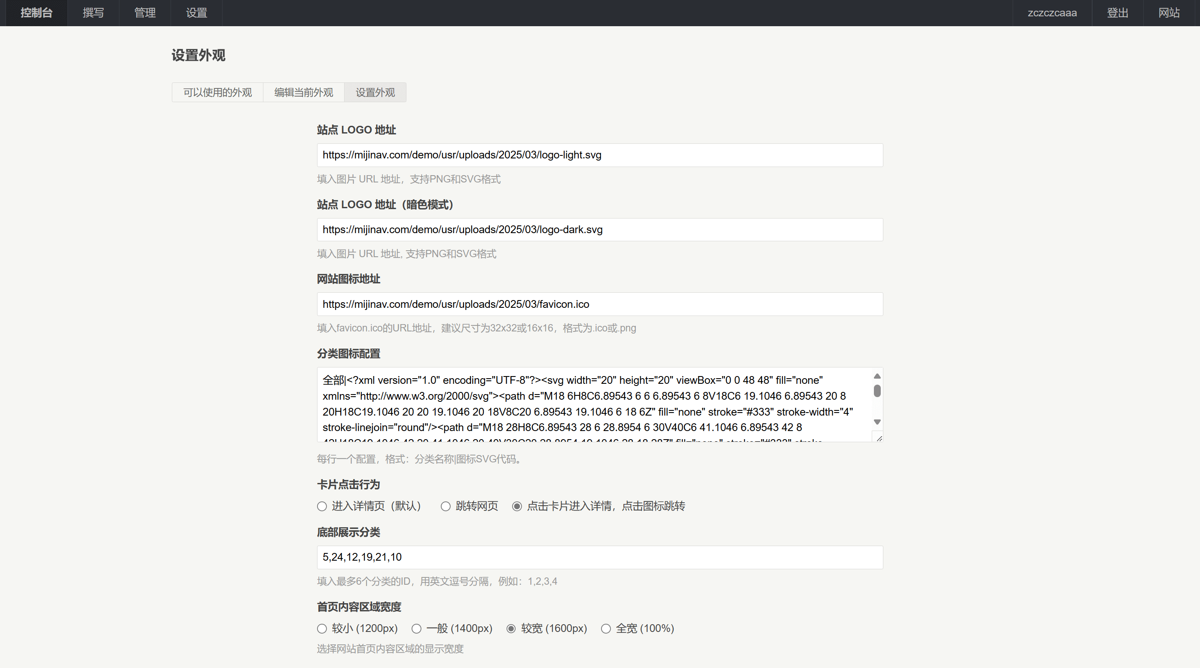
Task: Focus the 站点 LOGO 地址 input field
Action: click(599, 155)
